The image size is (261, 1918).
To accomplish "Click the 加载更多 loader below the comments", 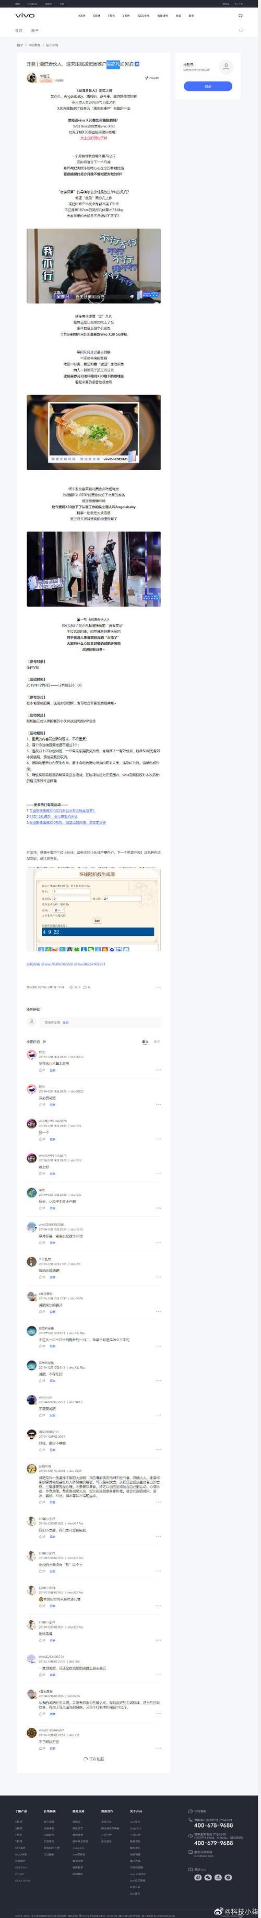I will point(93,1759).
